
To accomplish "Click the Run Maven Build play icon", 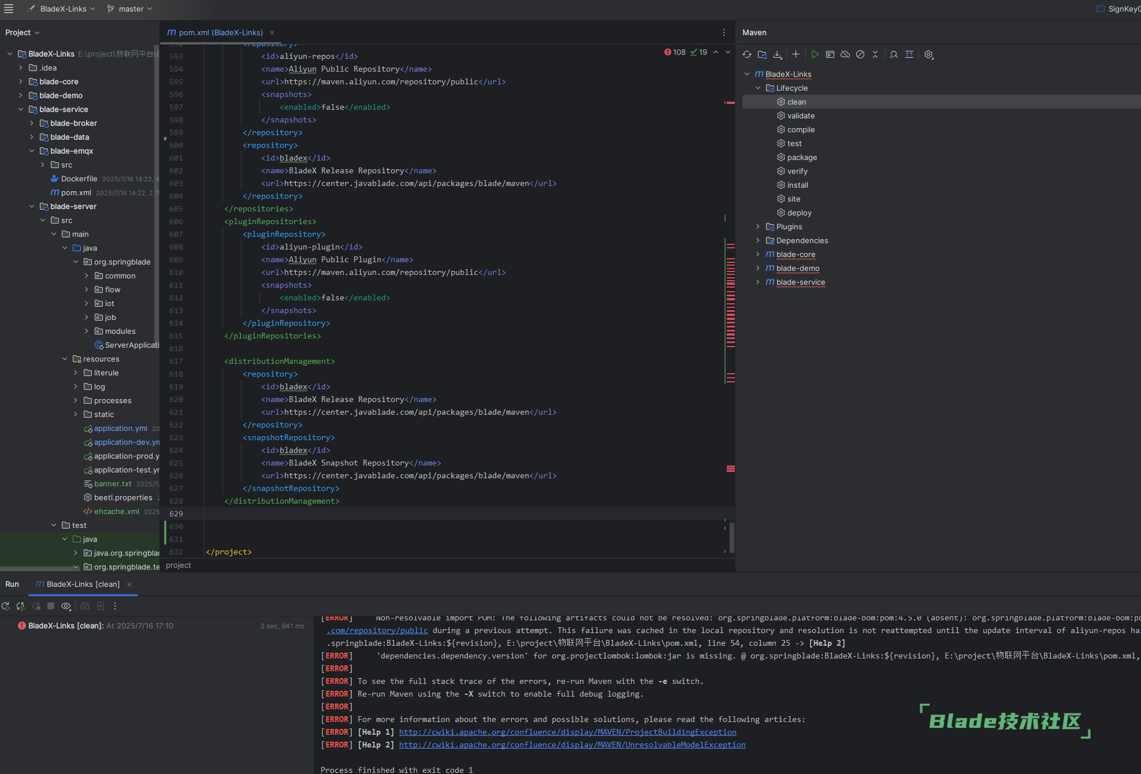I will click(x=815, y=54).
